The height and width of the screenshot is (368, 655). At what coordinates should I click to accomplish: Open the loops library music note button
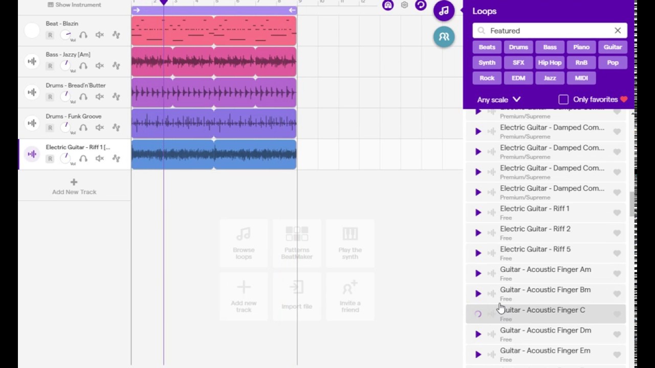pos(444,10)
